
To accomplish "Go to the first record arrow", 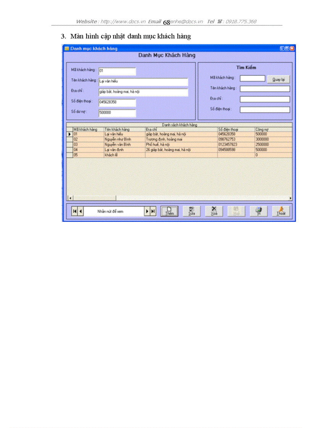I will (75, 211).
